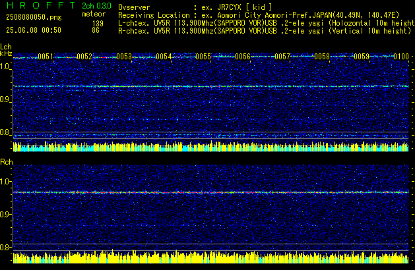Click the Receiving Location Aomori City line

point(259,15)
